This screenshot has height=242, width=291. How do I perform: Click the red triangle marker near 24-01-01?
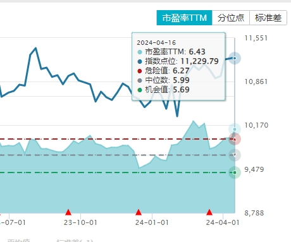click(139, 212)
